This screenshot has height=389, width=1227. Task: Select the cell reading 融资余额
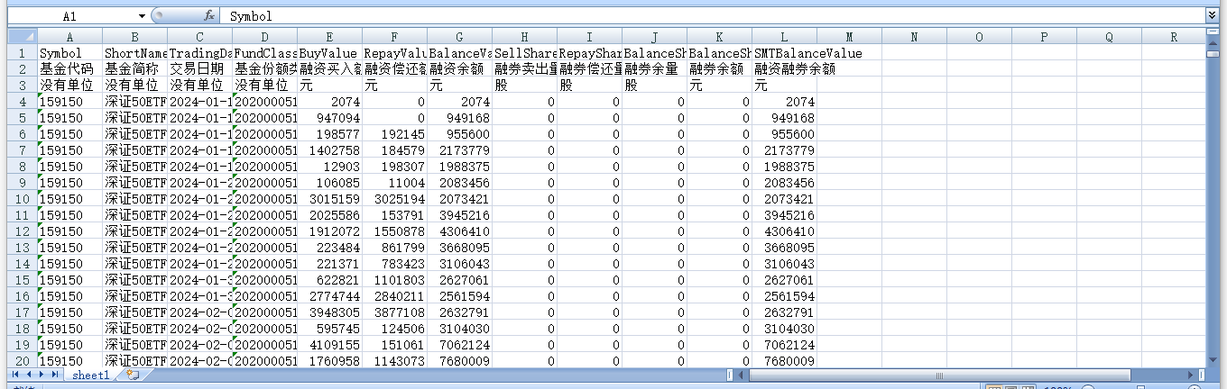click(459, 69)
